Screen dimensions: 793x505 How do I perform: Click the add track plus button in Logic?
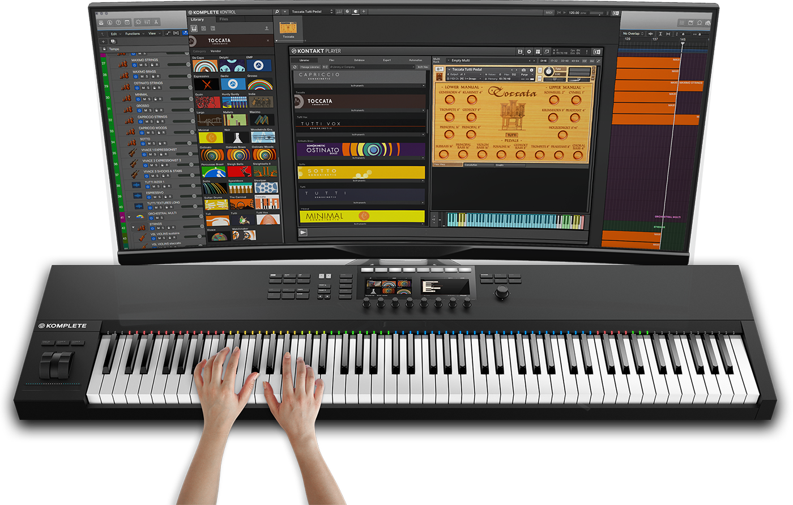click(104, 41)
